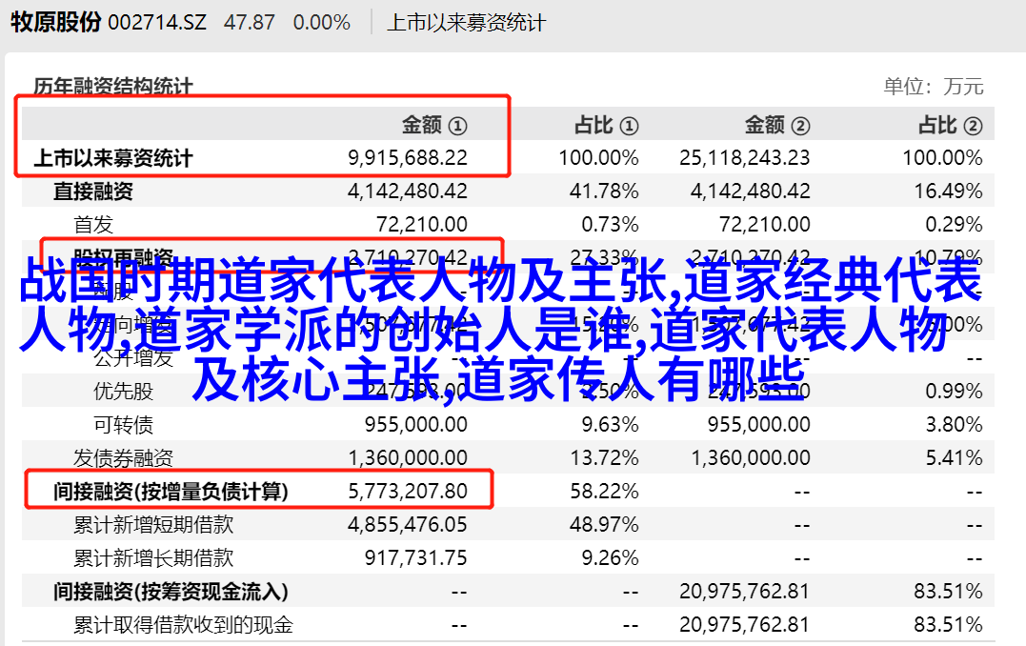Viewport: 1026px width, 646px height.
Task: Select the 间接融资(按增量负债计算) row label
Action: click(171, 492)
